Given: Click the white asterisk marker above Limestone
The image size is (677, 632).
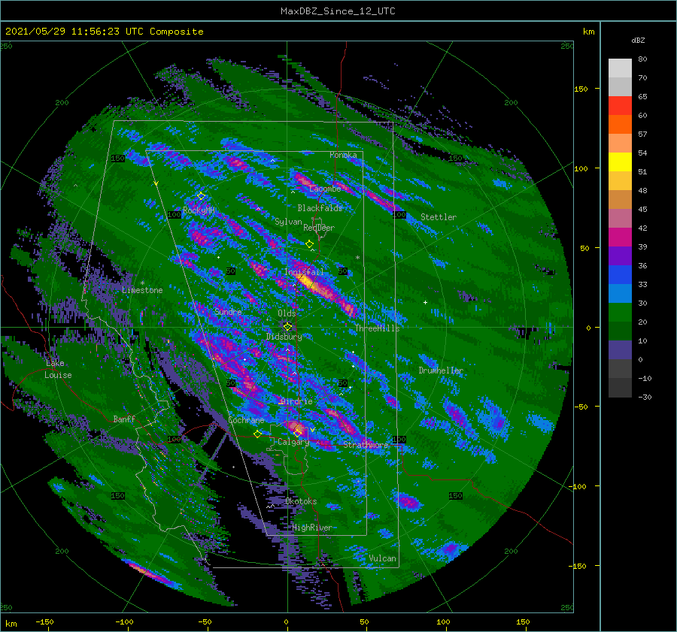Looking at the screenshot, I should (142, 283).
